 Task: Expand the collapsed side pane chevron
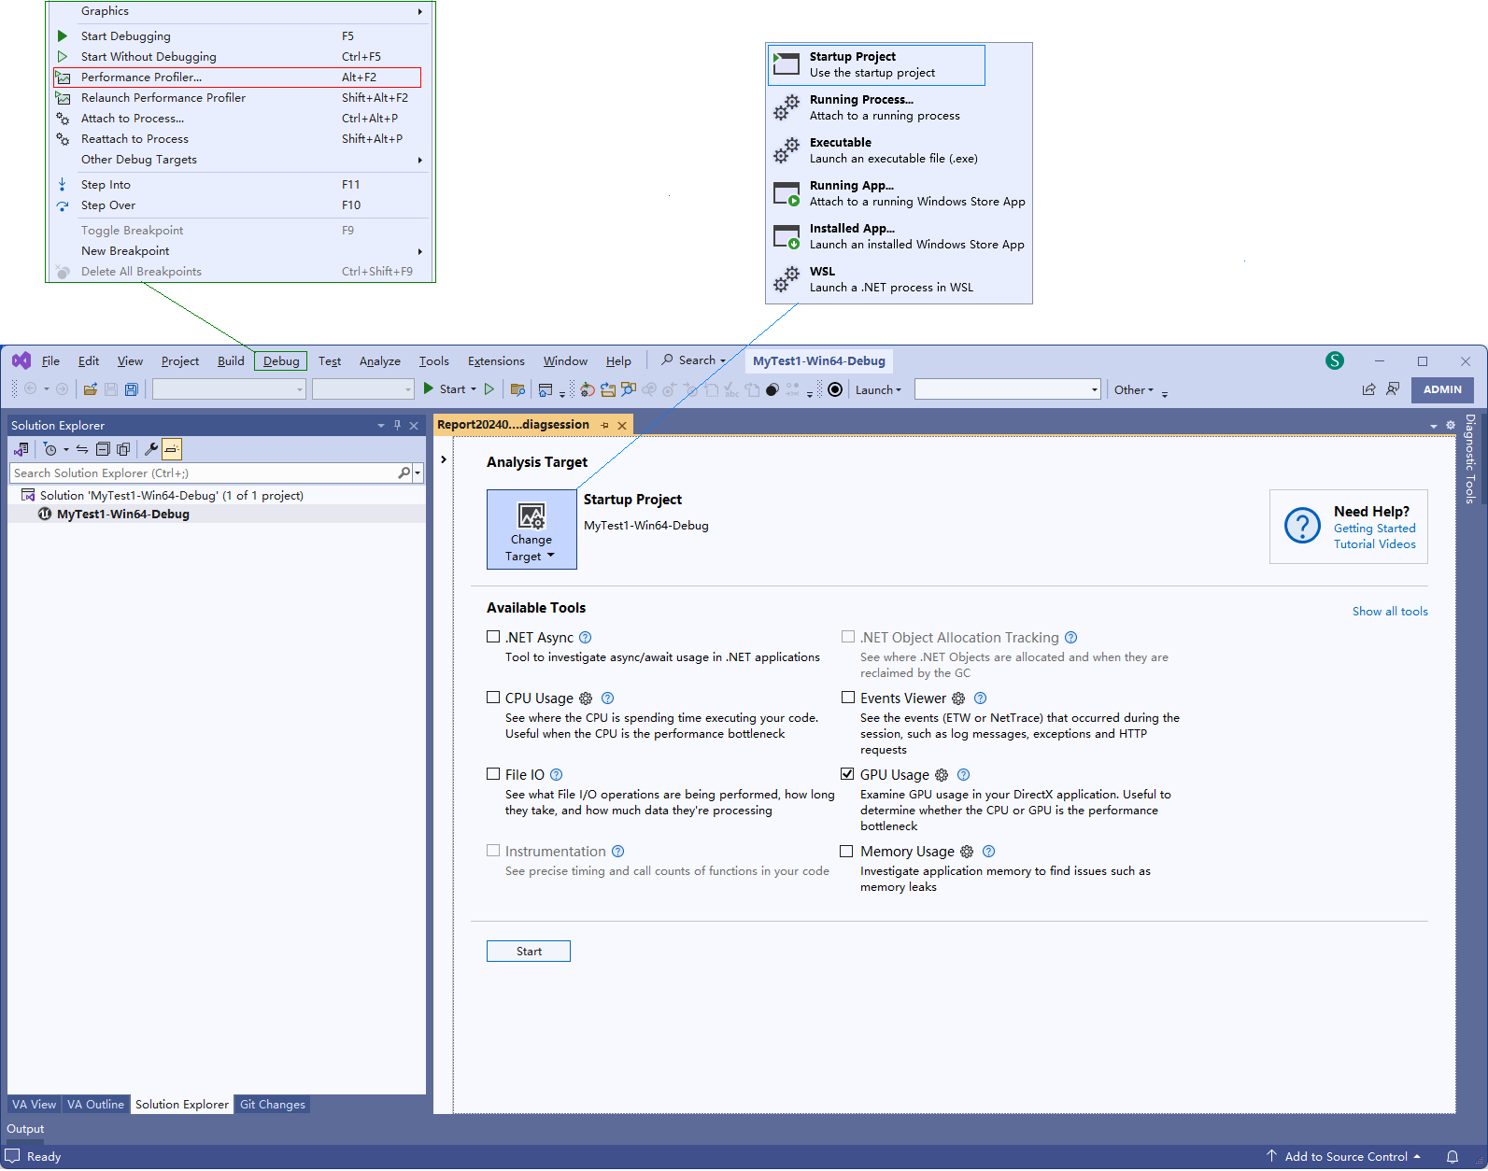pyautogui.click(x=444, y=459)
